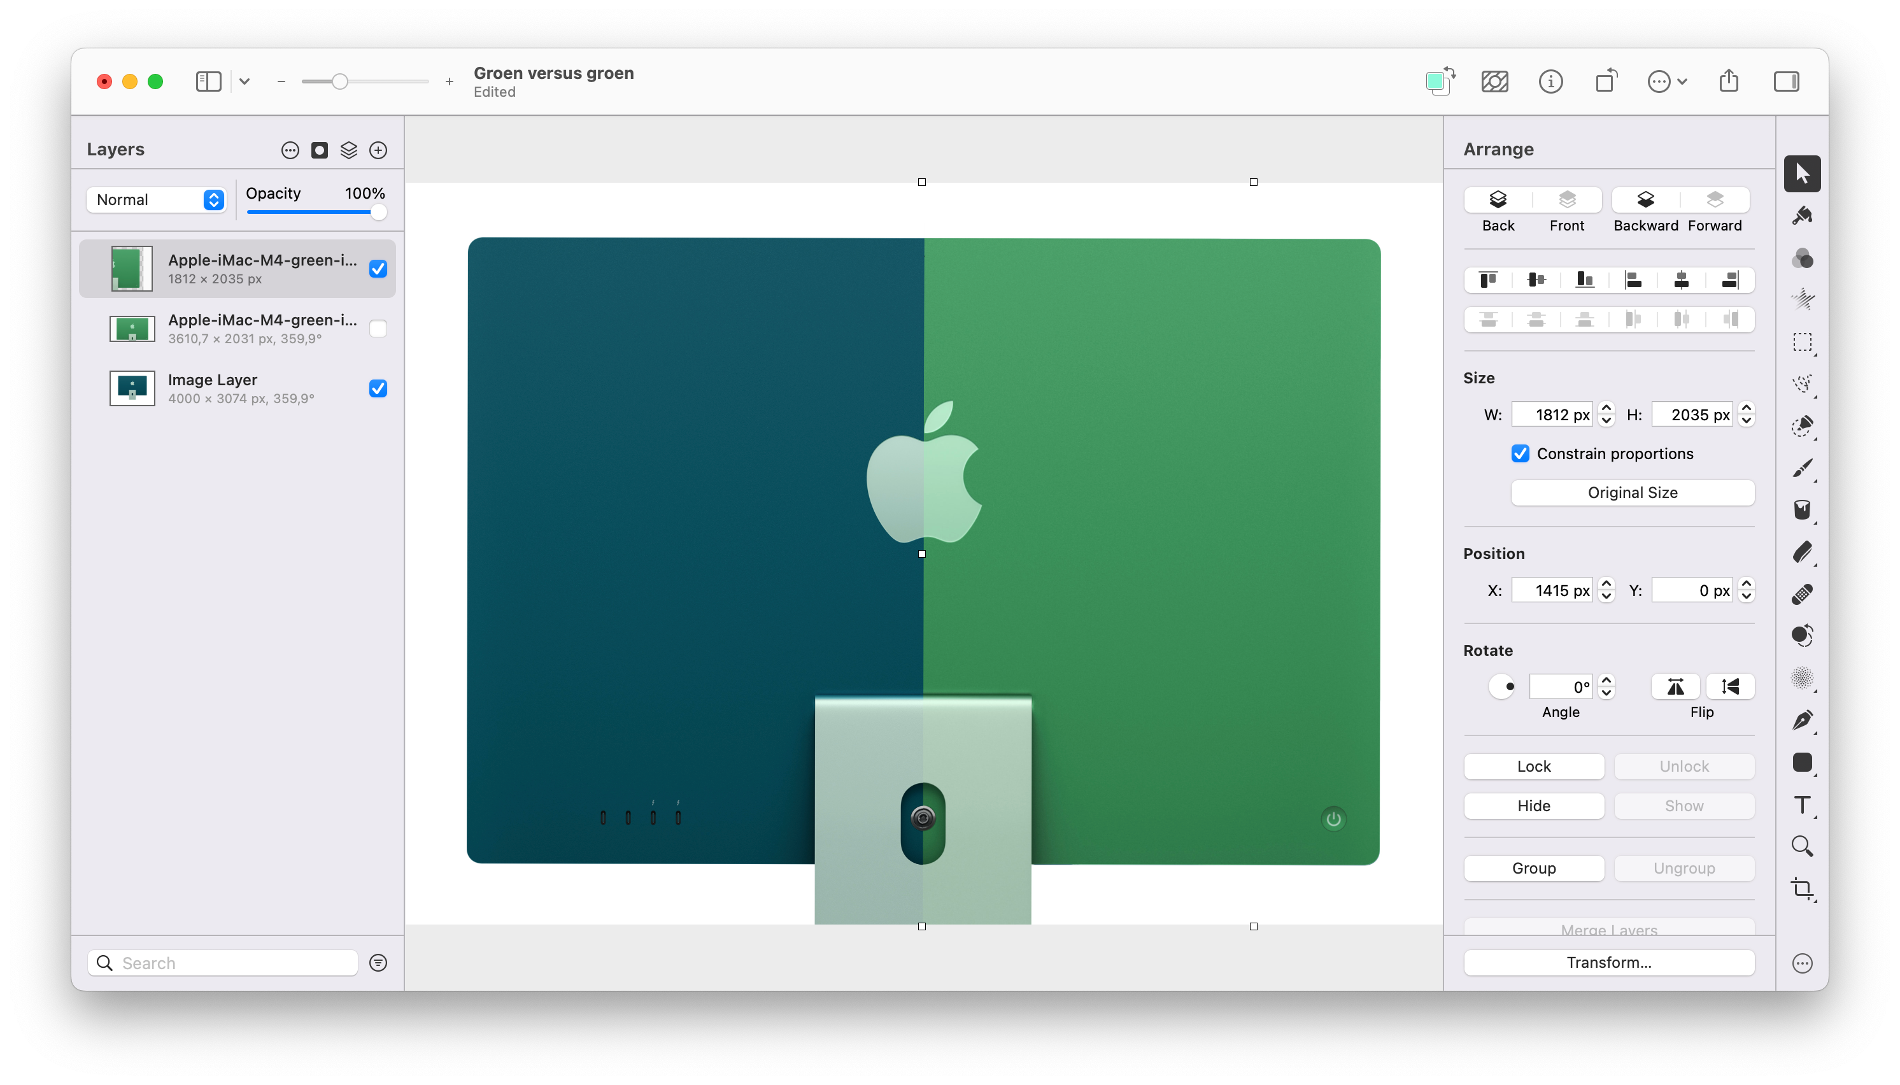1900x1085 pixels.
Task: Uncheck Constrain proportions
Action: pyautogui.click(x=1520, y=454)
